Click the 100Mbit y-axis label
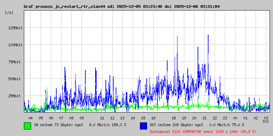The width and height of the screenshot is (273, 136). coord(15,45)
